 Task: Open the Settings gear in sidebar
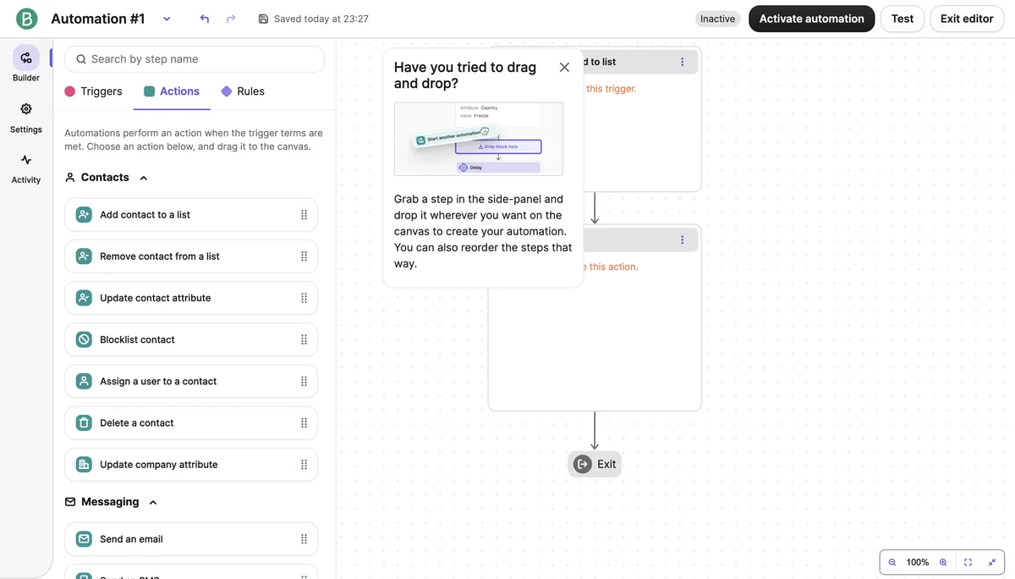(26, 118)
